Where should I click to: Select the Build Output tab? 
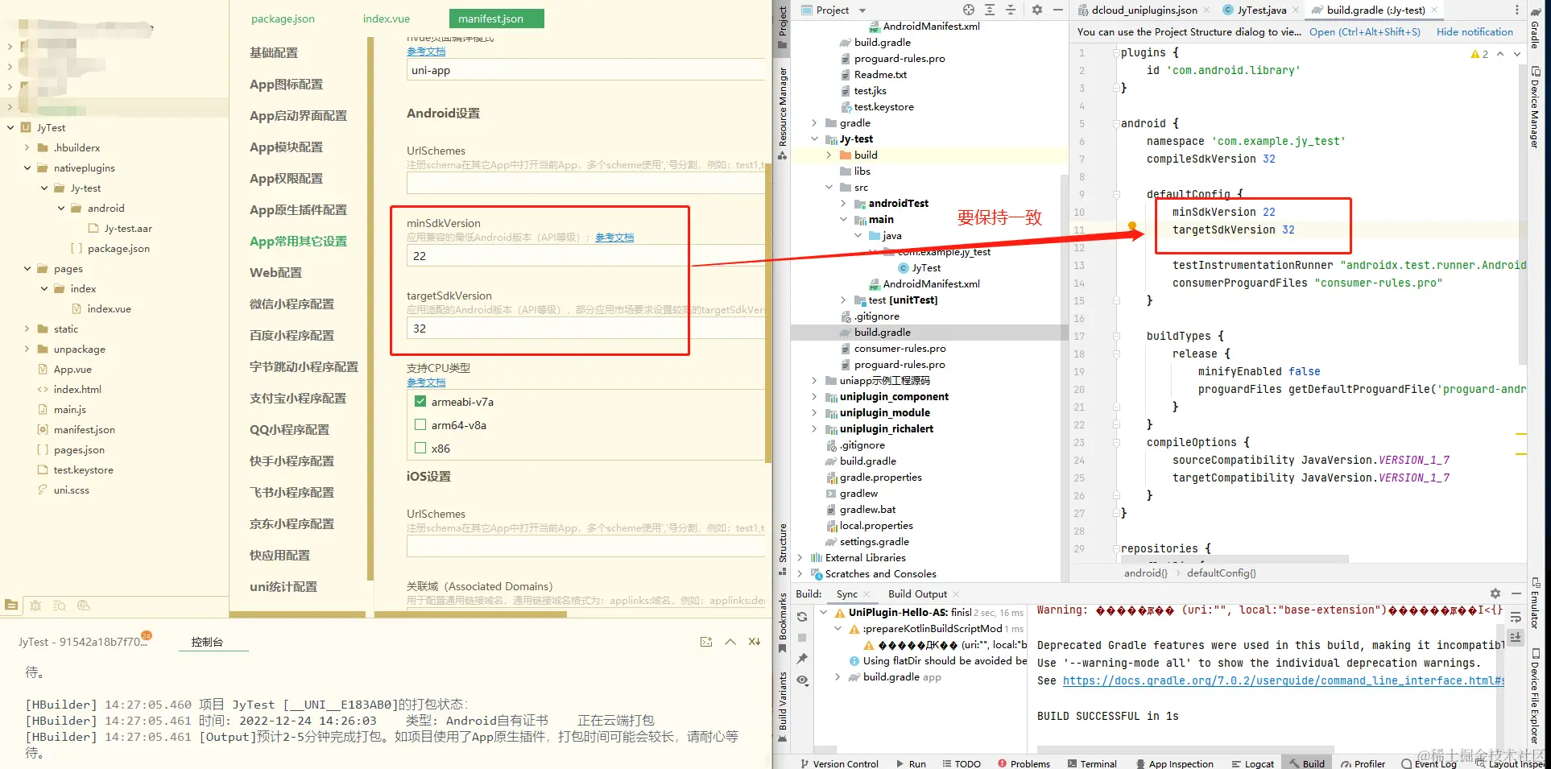tap(917, 594)
